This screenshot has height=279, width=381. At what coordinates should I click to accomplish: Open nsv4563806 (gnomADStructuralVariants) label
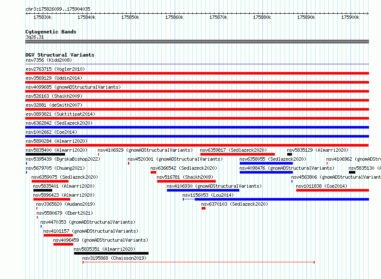336,177
